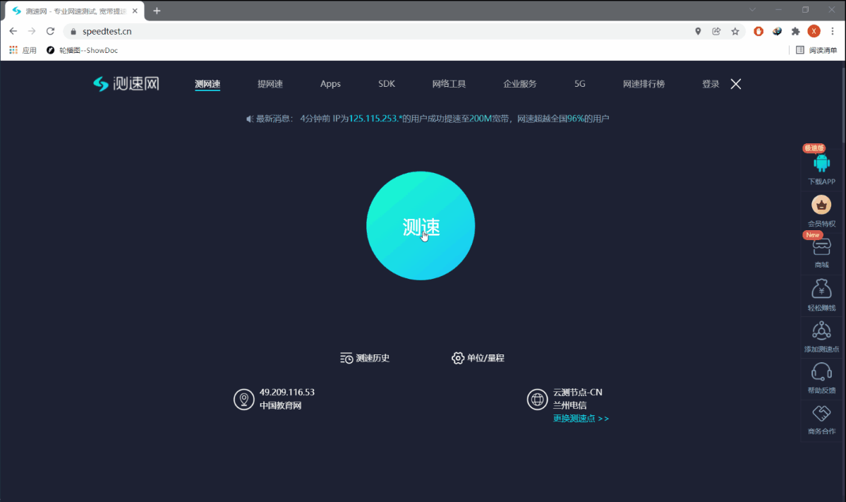Click the 下载APP Android icon
Screen dimensions: 846x502
[821, 164]
